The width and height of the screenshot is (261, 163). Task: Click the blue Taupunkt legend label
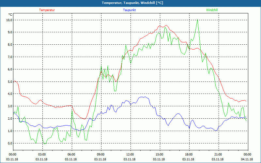(129, 10)
